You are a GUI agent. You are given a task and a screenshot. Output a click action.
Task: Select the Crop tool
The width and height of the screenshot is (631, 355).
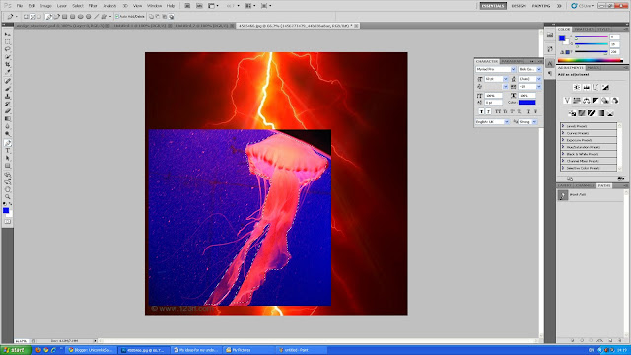tap(7, 64)
